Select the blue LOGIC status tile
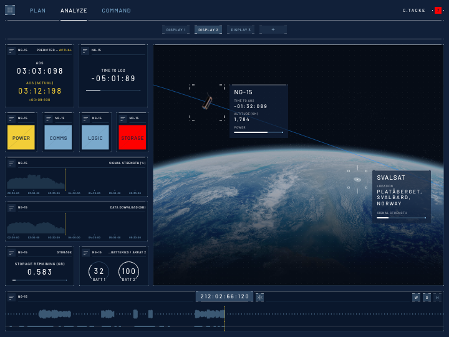 click(95, 137)
